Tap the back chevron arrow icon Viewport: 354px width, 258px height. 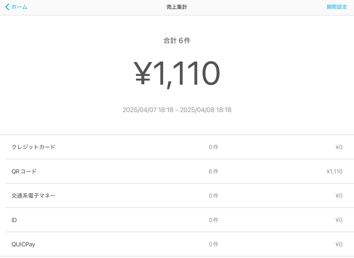click(x=7, y=7)
